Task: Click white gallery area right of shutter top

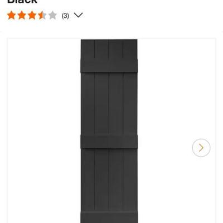Action: 177,74
